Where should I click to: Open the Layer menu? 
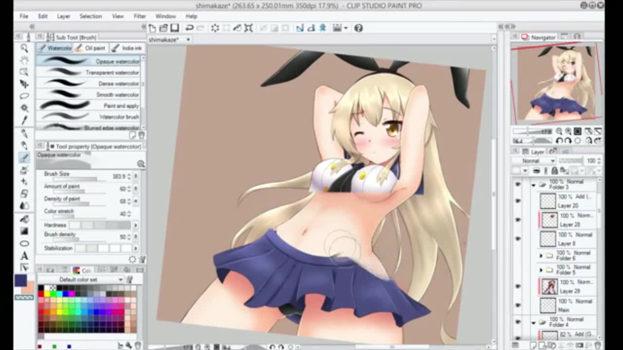coord(64,16)
